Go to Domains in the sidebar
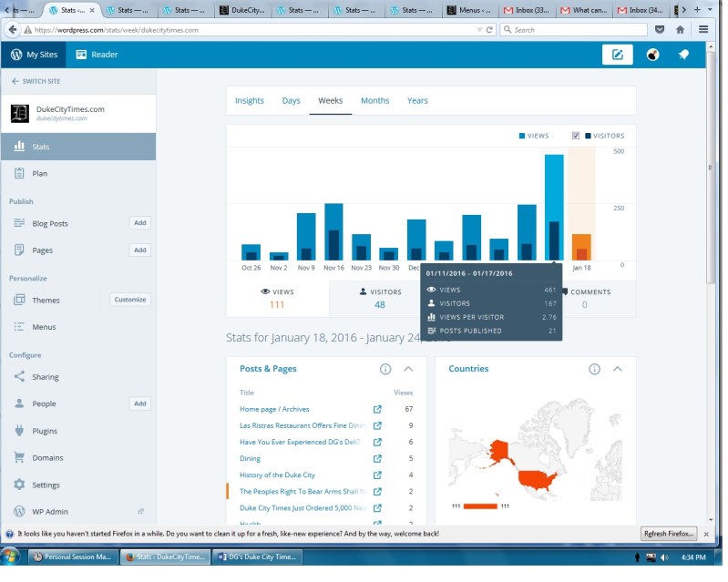This screenshot has width=728, height=582. tap(47, 458)
